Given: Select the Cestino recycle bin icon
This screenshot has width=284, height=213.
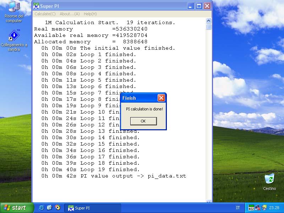Looking at the screenshot, I should pyautogui.click(x=269, y=182).
